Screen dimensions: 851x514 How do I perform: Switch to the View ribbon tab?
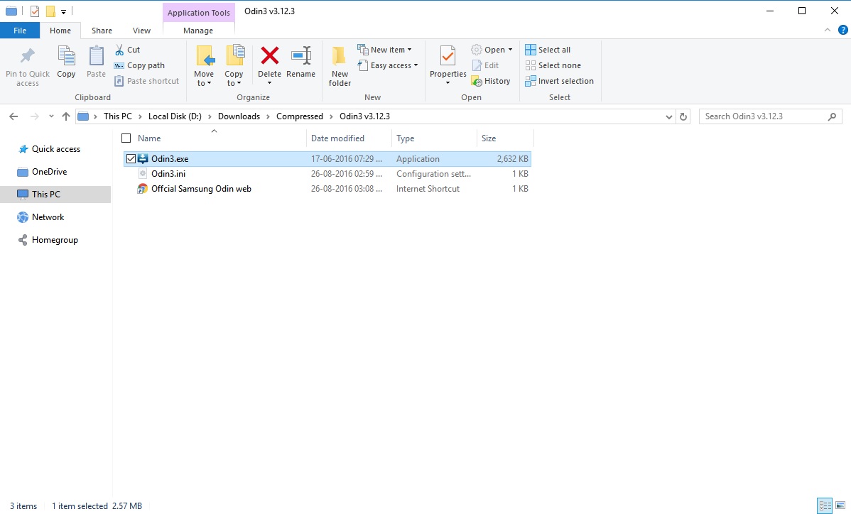click(141, 31)
